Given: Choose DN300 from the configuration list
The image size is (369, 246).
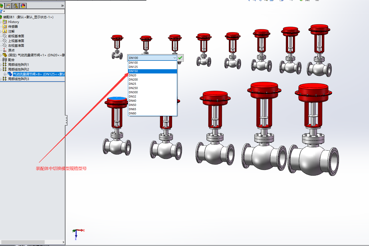Looking at the screenshot, I should (152, 92).
